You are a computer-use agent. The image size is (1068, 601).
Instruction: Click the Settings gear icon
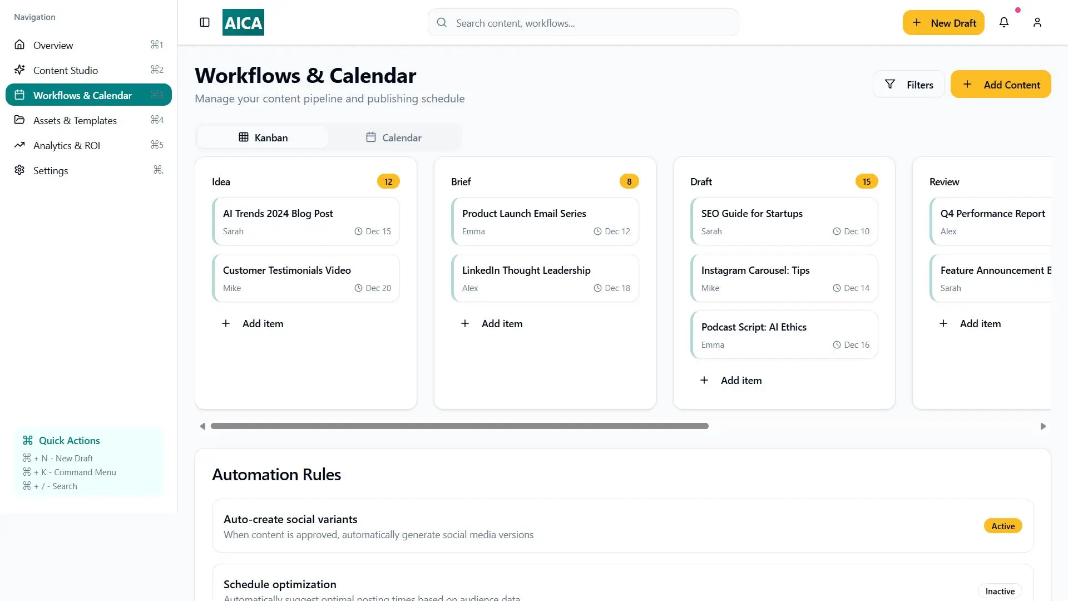(x=19, y=170)
